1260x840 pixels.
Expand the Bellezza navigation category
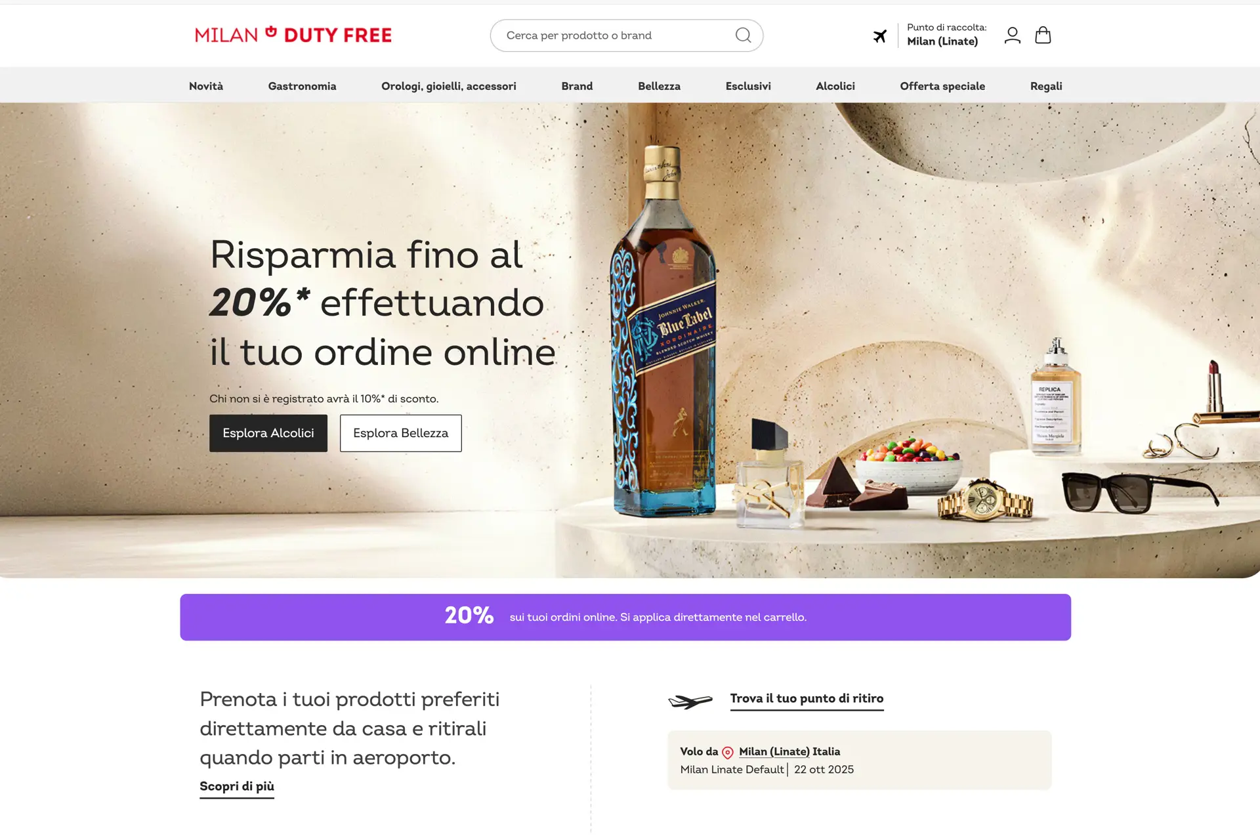(x=659, y=86)
